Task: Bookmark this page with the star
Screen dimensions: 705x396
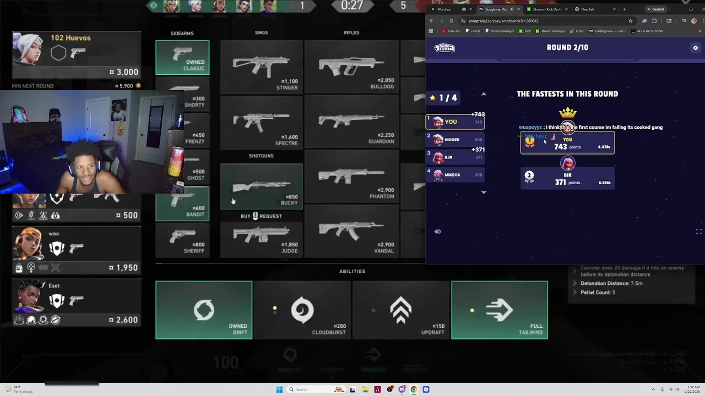Action: point(631,21)
